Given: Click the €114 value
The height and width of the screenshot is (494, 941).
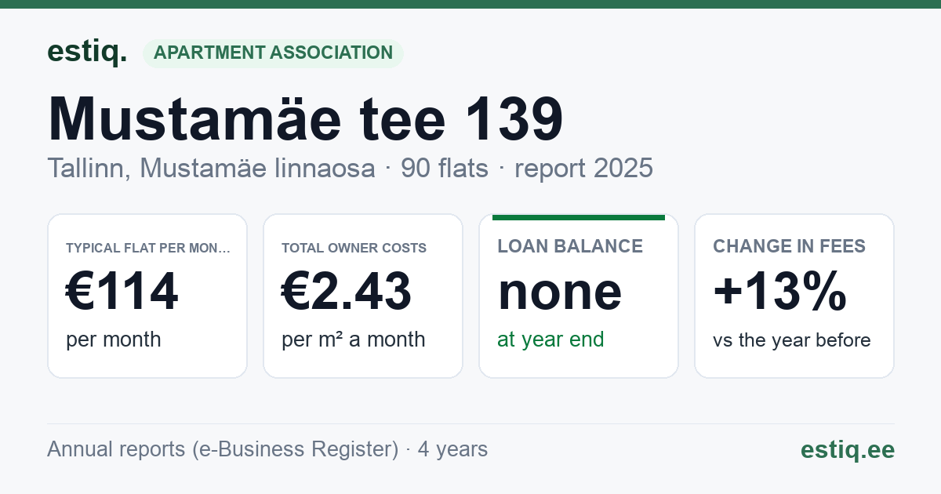Looking at the screenshot, I should pyautogui.click(x=122, y=291).
